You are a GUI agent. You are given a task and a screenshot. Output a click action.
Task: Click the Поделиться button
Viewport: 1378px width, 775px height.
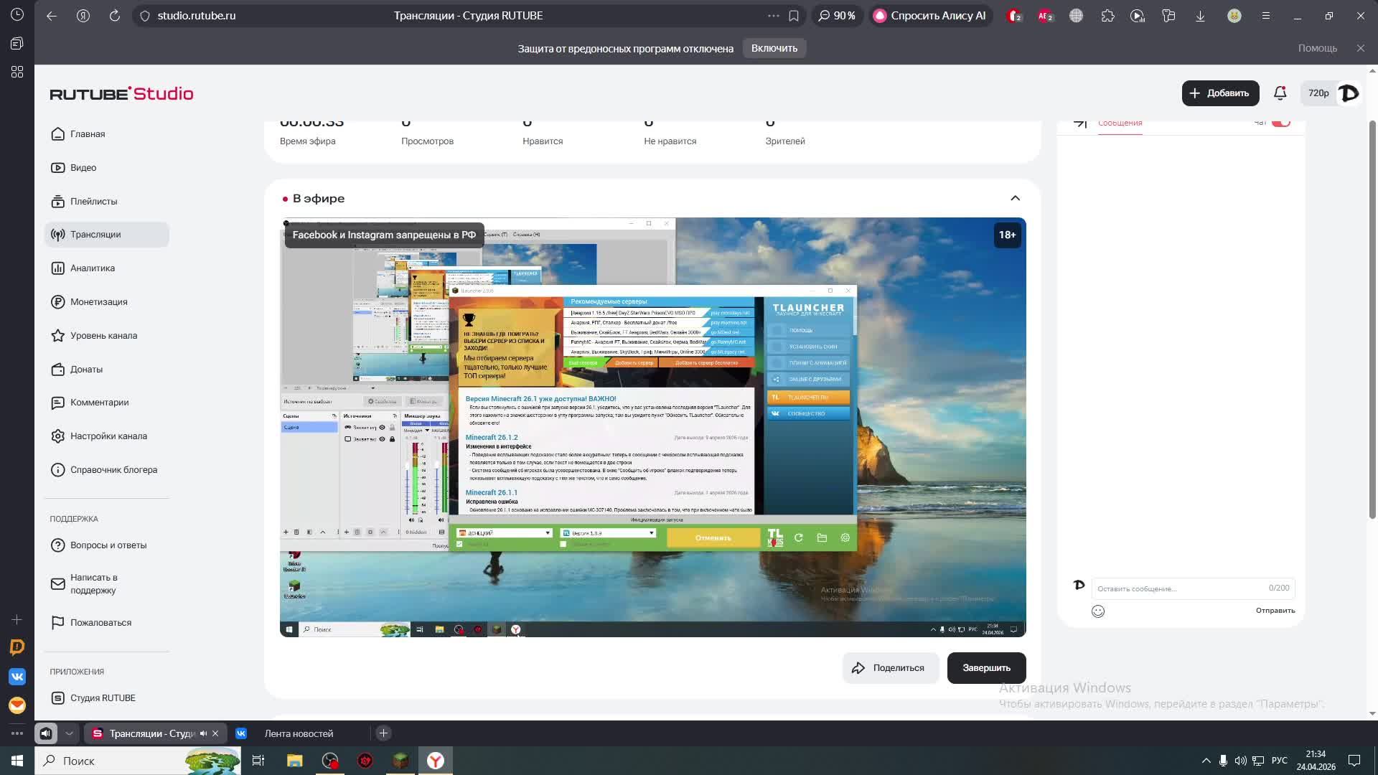(890, 668)
